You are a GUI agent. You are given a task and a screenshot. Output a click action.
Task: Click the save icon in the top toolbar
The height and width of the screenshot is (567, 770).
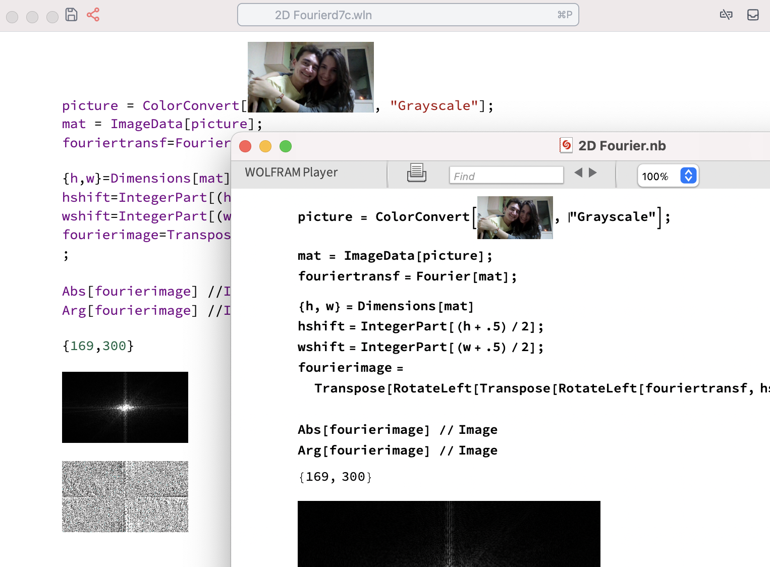pyautogui.click(x=72, y=15)
